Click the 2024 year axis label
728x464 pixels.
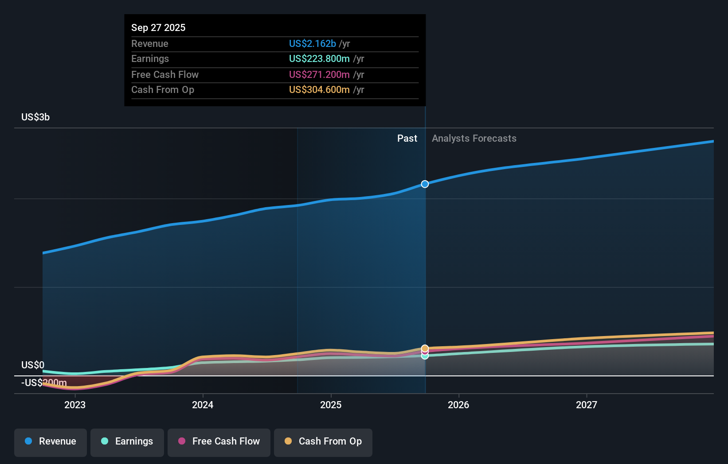[203, 405]
